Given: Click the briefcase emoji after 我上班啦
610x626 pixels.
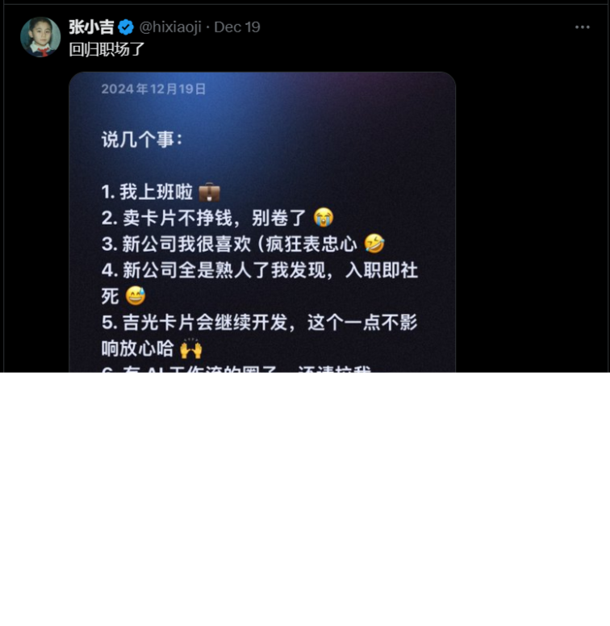Looking at the screenshot, I should click(209, 192).
